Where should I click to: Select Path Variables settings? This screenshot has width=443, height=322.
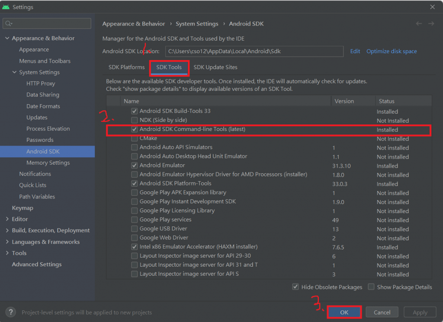(x=37, y=197)
